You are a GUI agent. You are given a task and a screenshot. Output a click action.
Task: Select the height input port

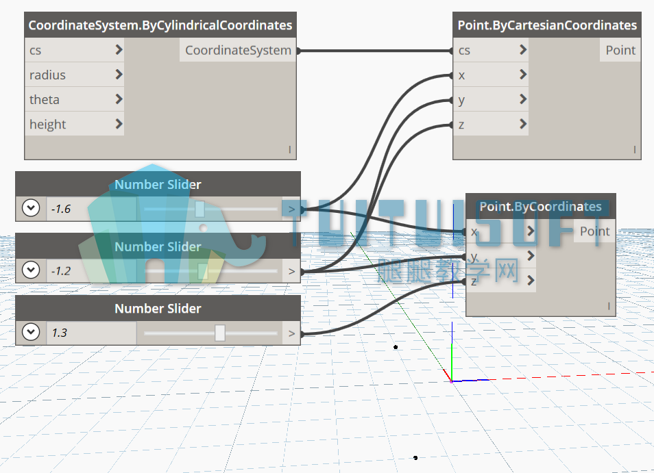pos(75,124)
